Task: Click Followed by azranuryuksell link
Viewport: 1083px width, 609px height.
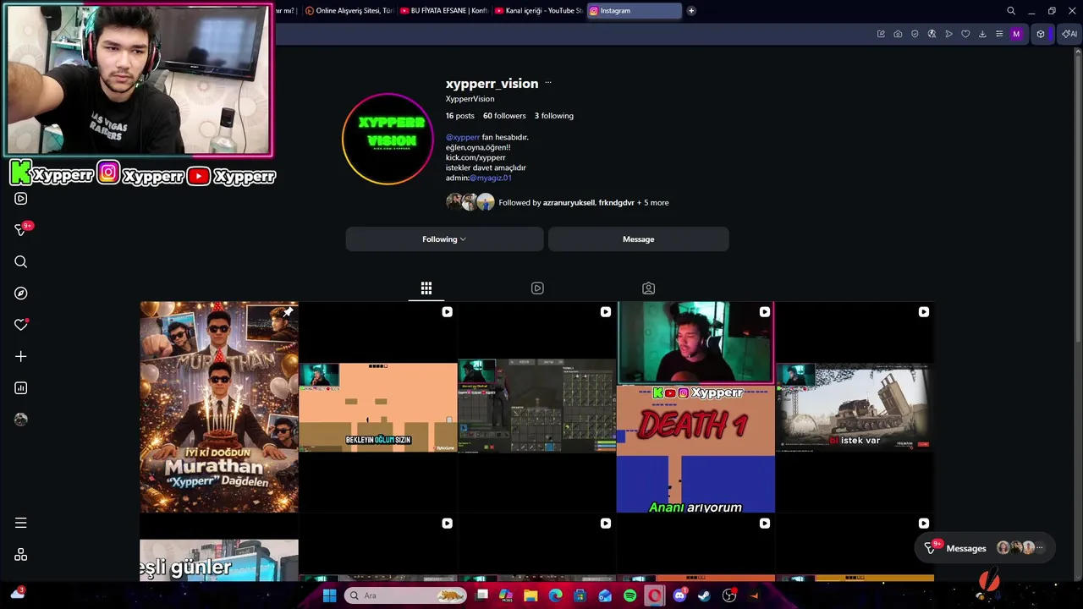Action: click(x=584, y=203)
